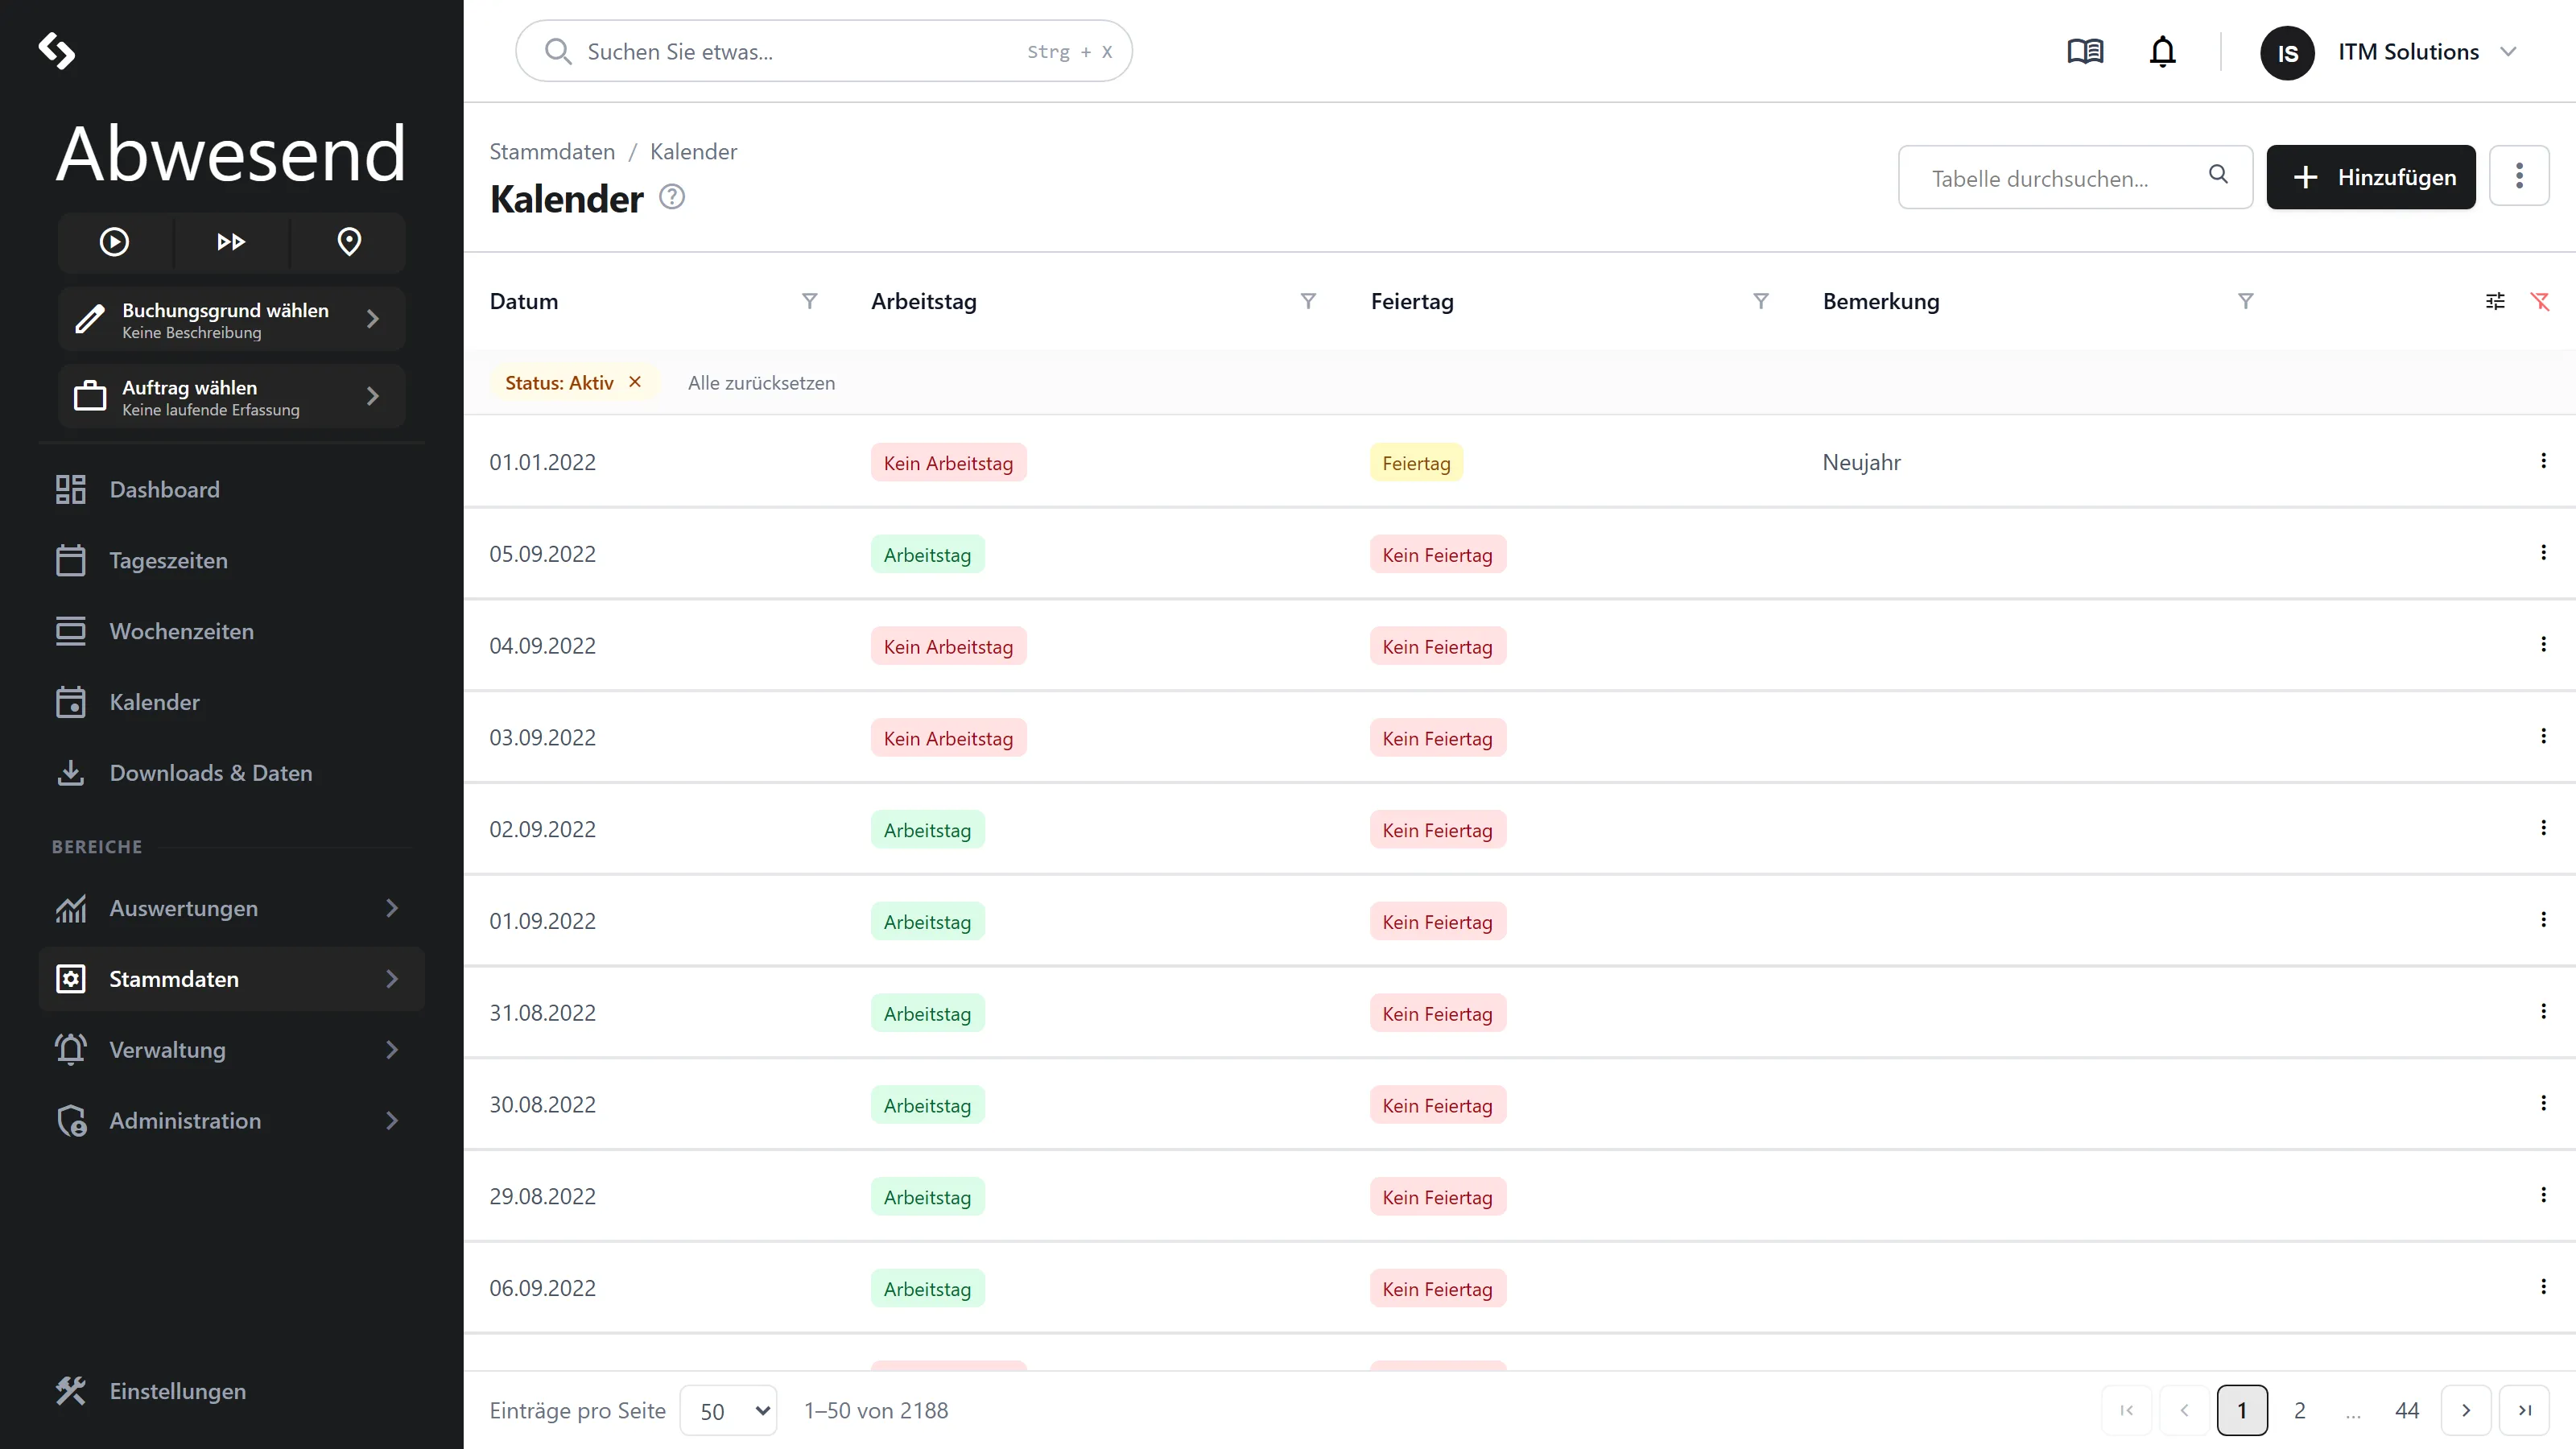This screenshot has width=2576, height=1449.
Task: Expand Buchungsgrund wählen selector
Action: click(231, 319)
